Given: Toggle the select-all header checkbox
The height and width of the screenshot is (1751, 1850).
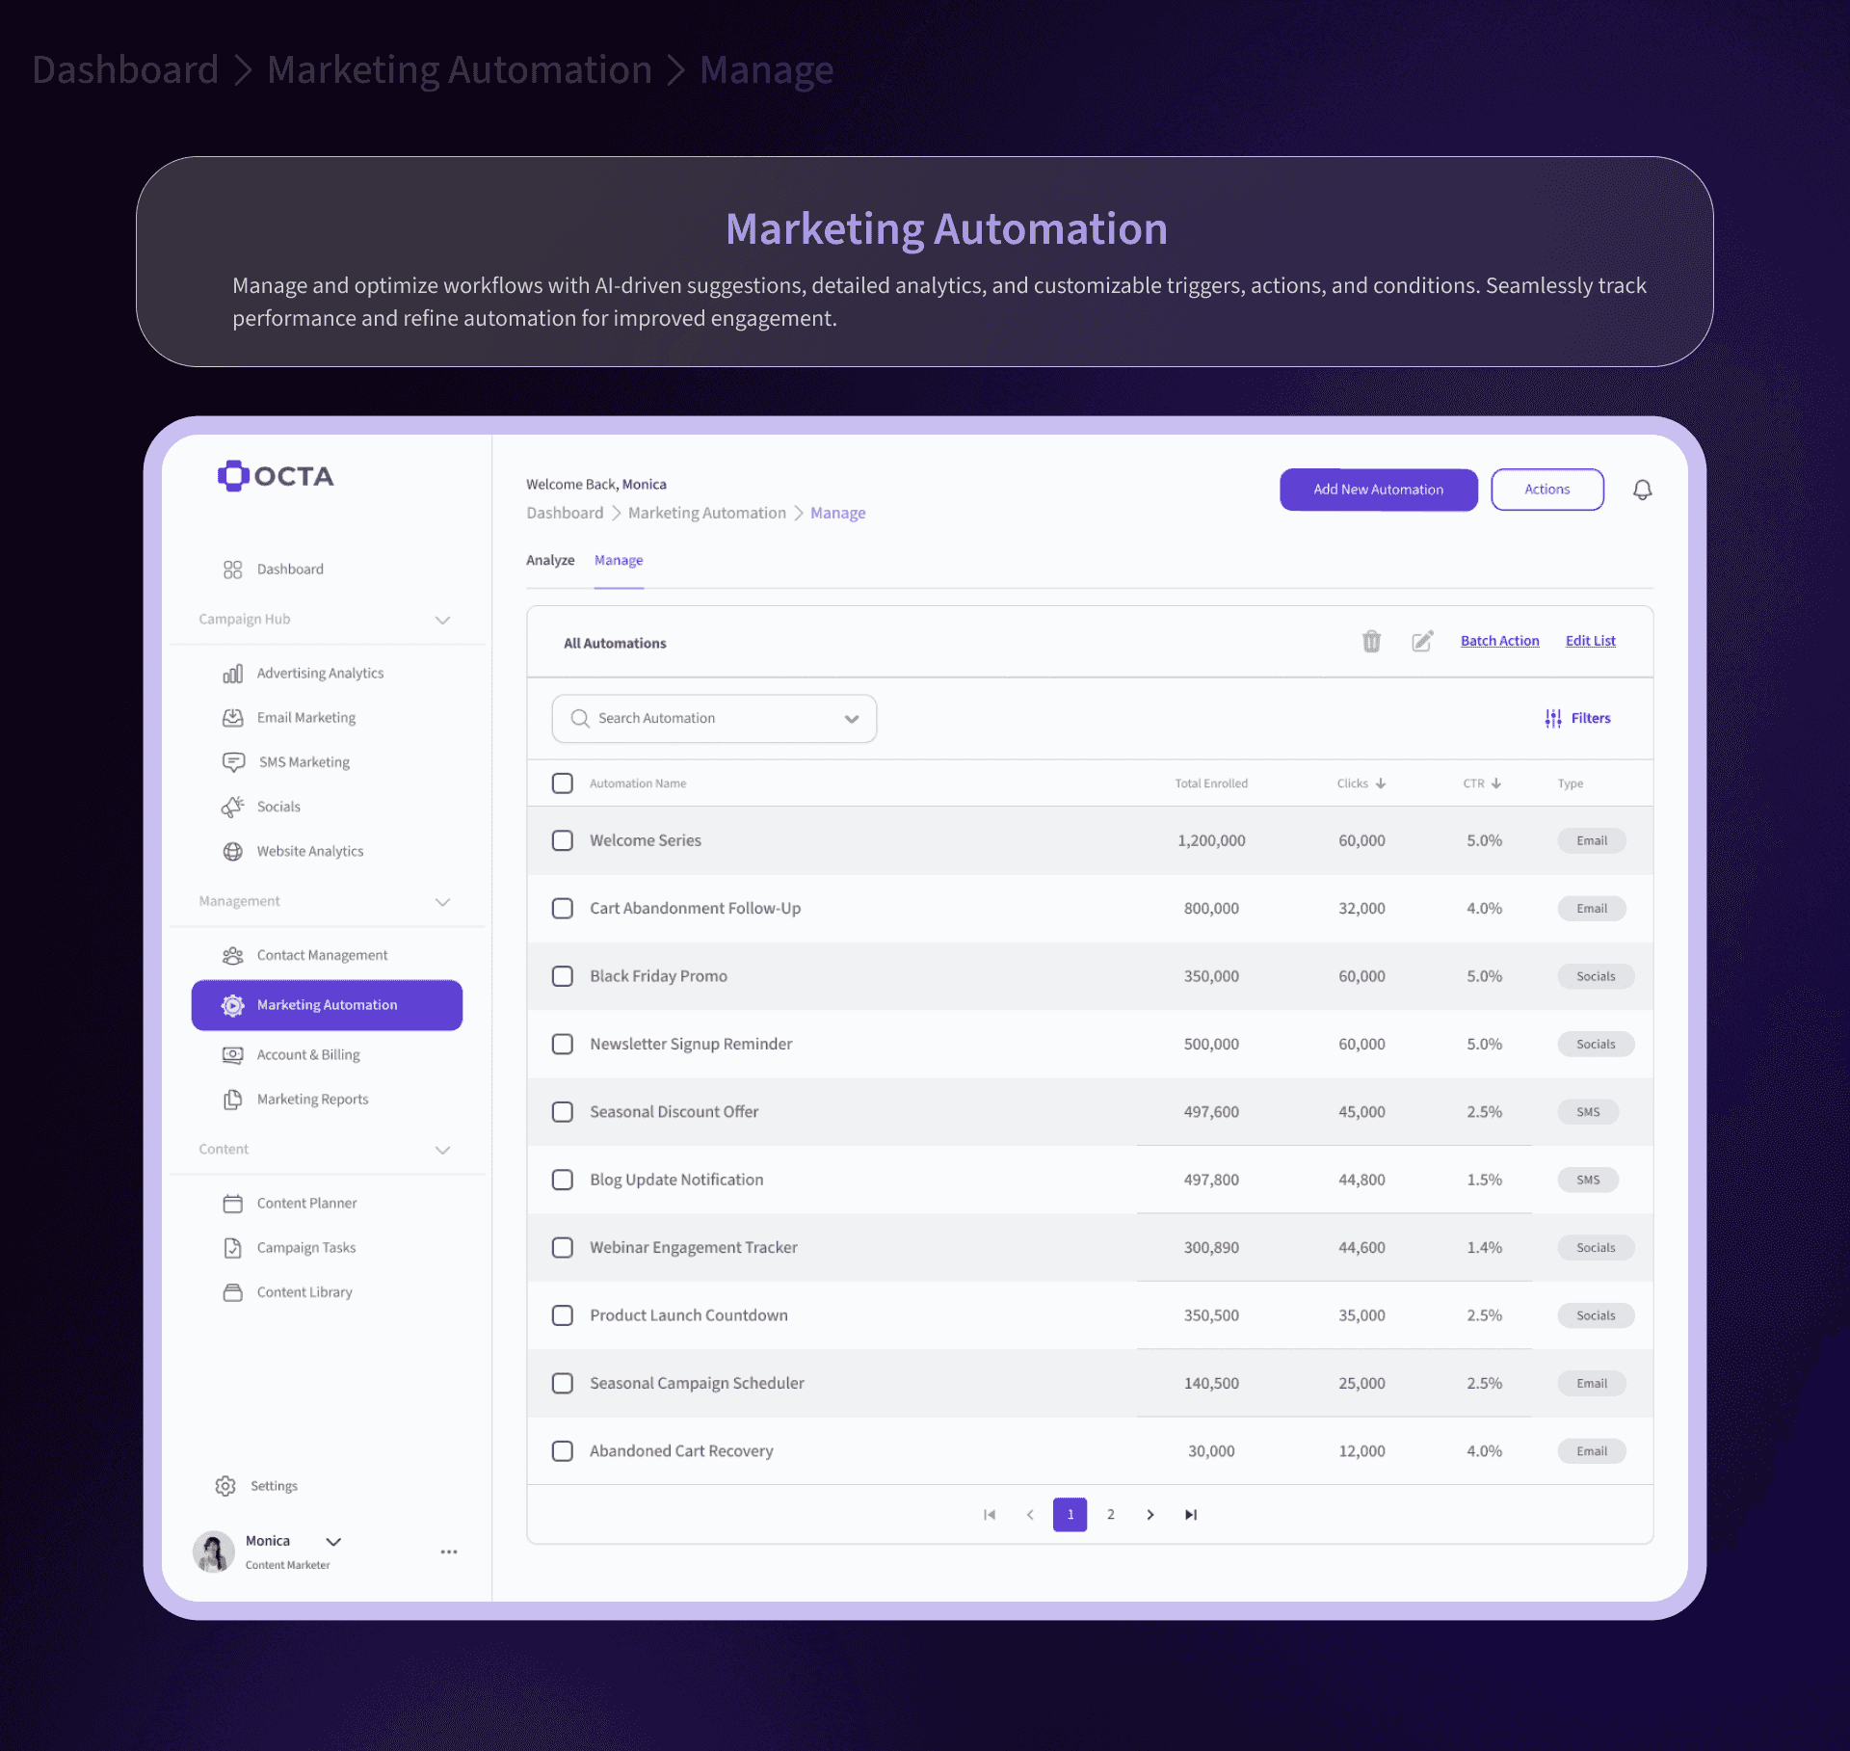Looking at the screenshot, I should pyautogui.click(x=563, y=783).
